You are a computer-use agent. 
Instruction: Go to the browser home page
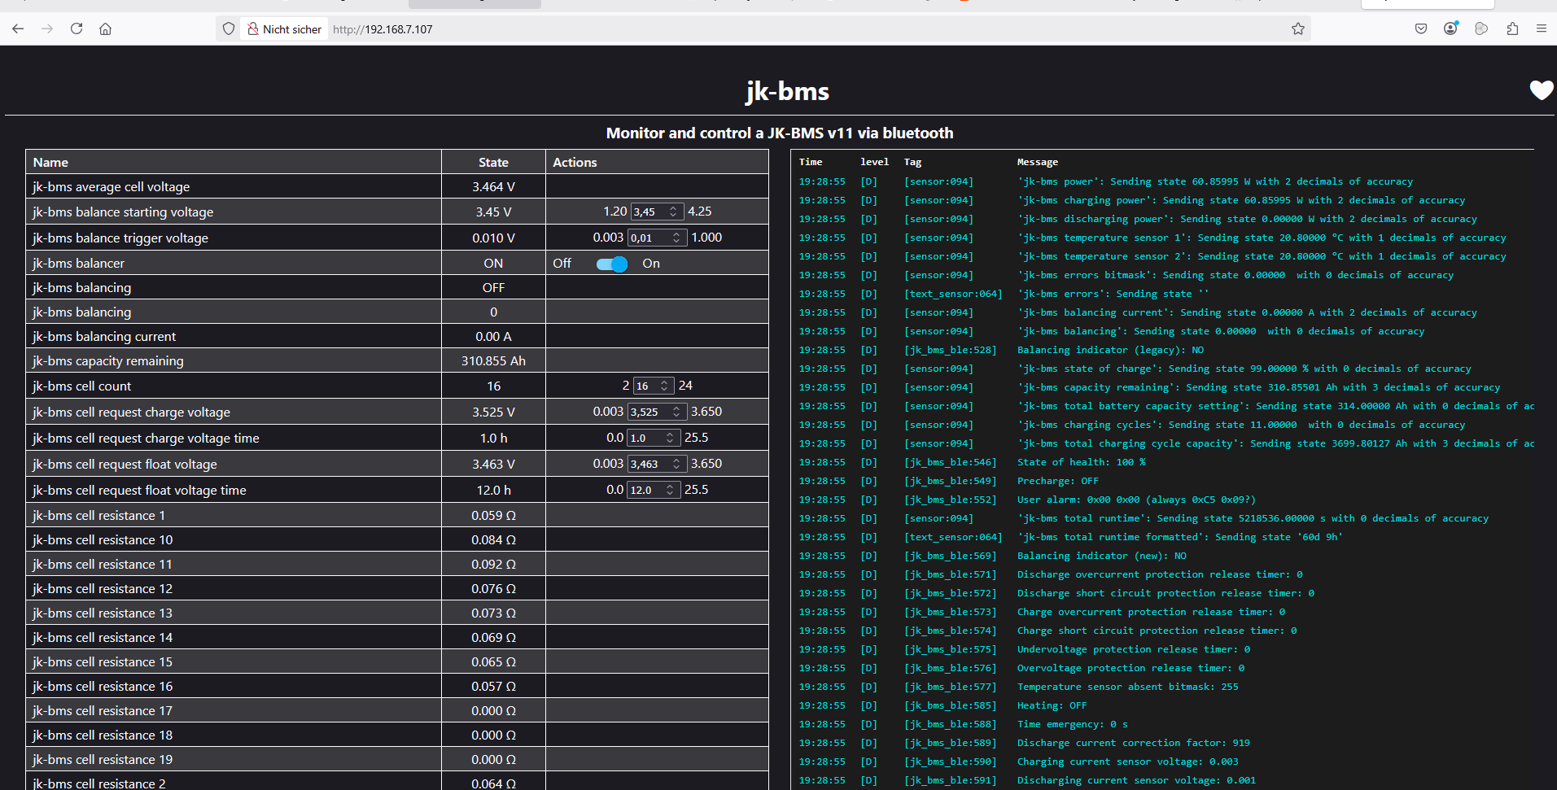click(x=105, y=28)
